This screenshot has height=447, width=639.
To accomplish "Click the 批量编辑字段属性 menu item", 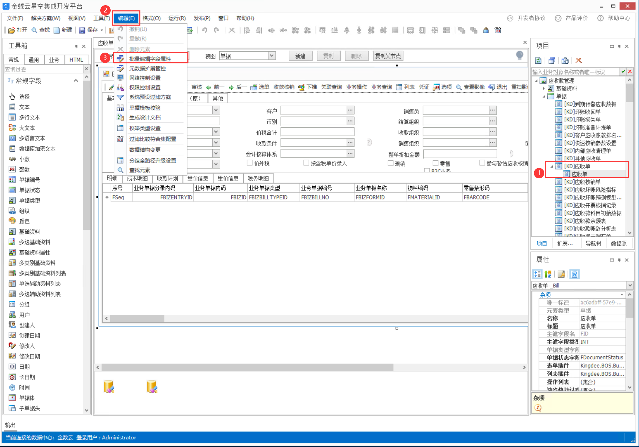I will pos(150,59).
